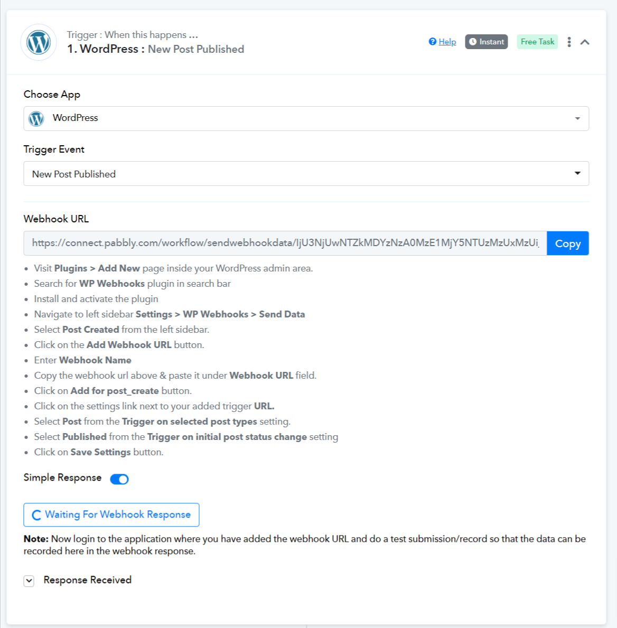Click the blue question mark Help icon
Viewport: 617px width, 628px height.
tap(432, 42)
